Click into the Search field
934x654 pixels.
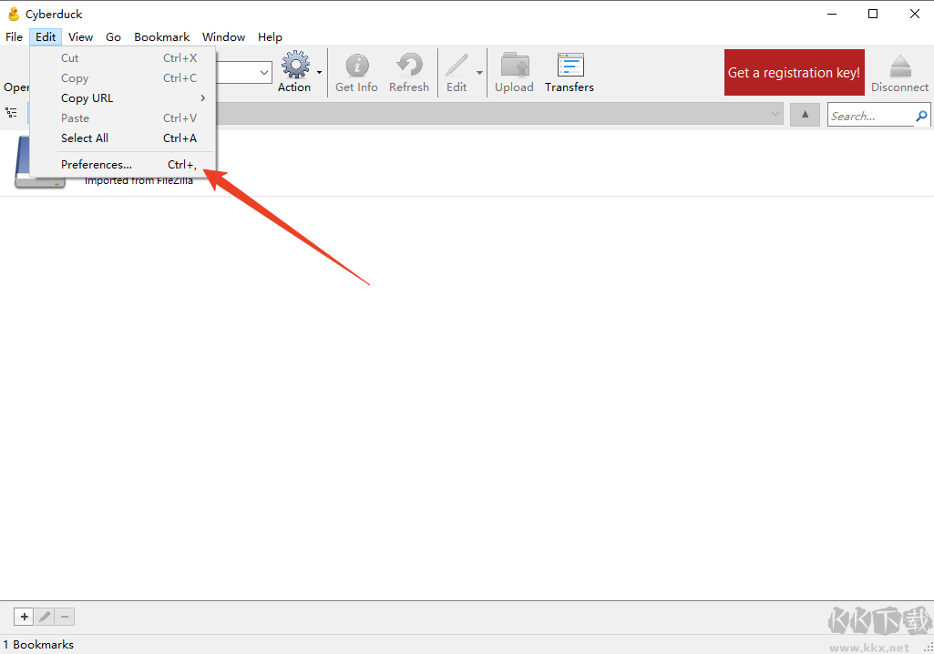pyautogui.click(x=871, y=117)
